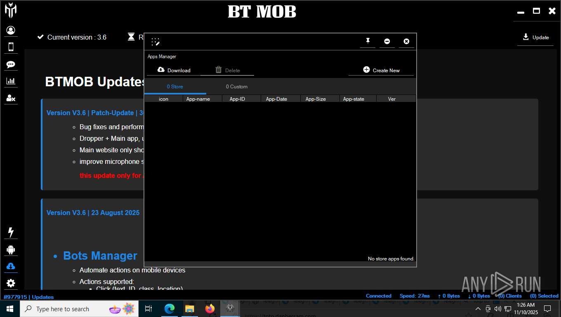Screen dimensions: 561x317
Task: Click red 'this update only for' text
Action: click(111, 175)
